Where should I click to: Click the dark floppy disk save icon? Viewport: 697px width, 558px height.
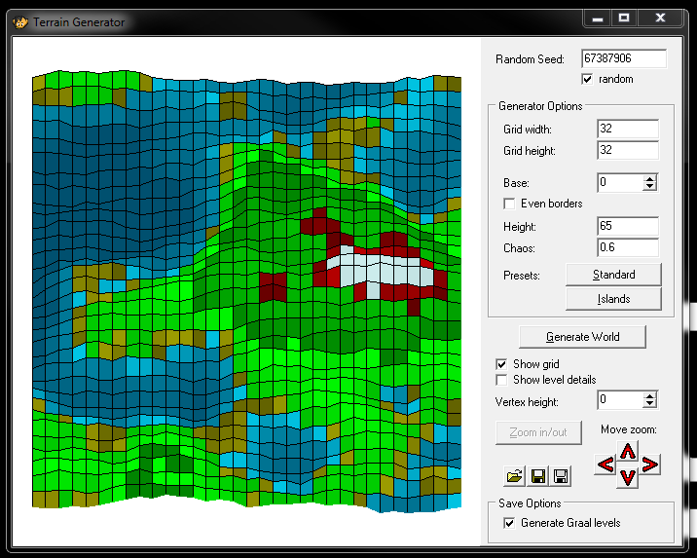[537, 476]
